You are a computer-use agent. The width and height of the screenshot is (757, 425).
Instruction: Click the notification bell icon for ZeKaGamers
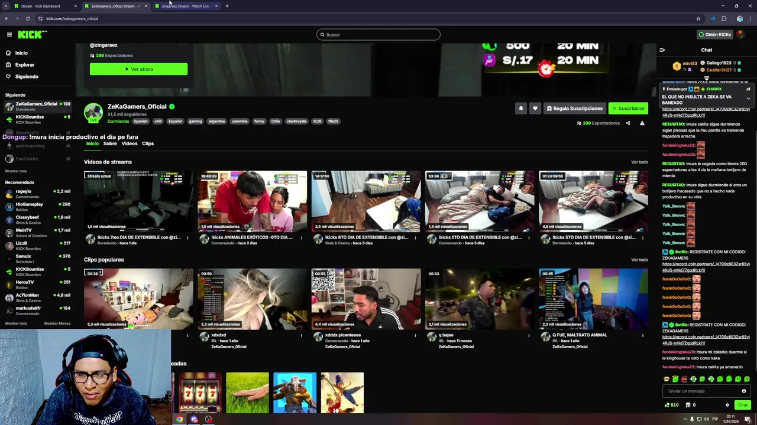(521, 109)
